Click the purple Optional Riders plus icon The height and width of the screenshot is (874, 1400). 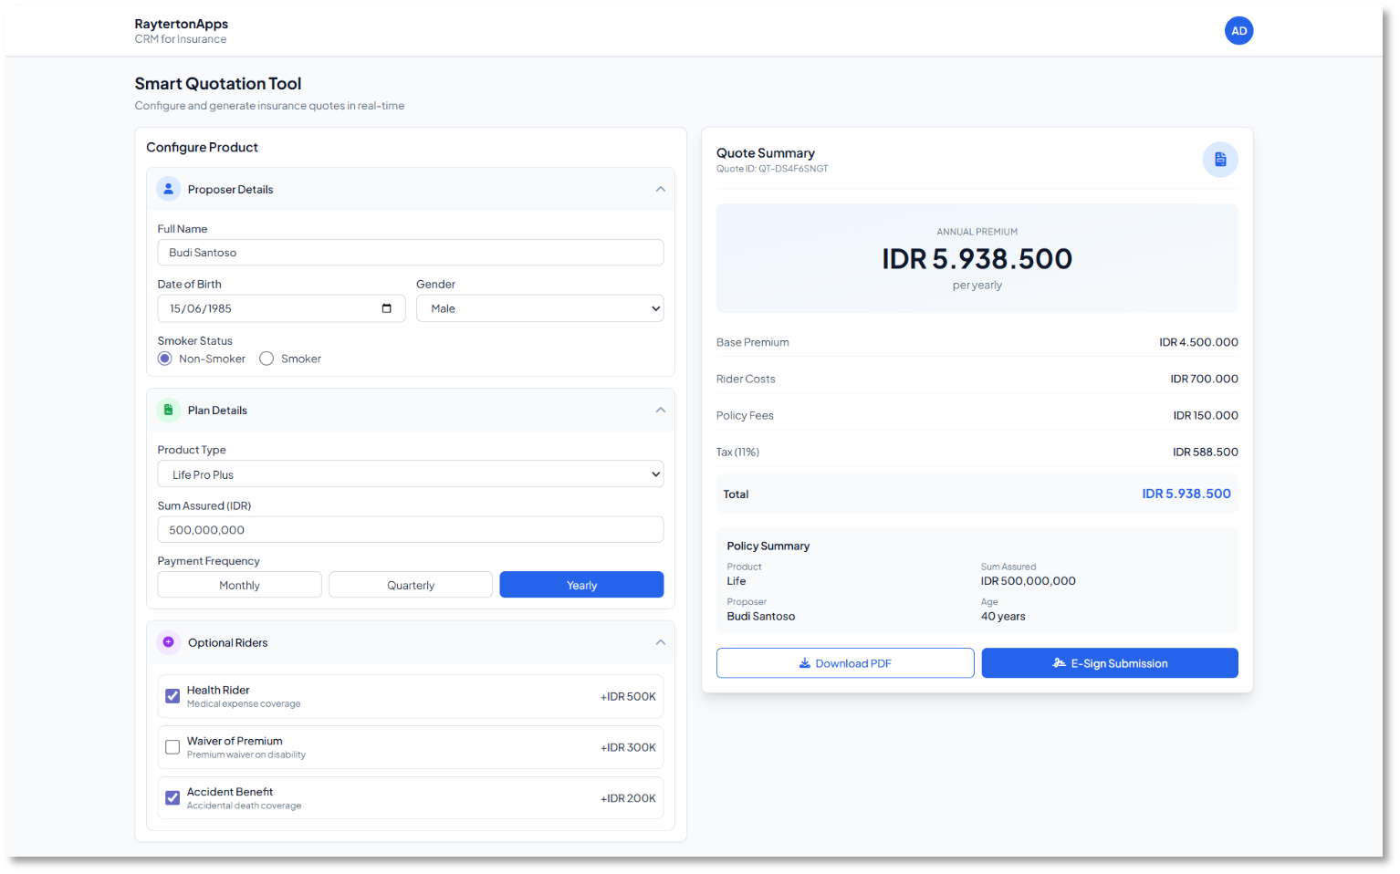[168, 642]
